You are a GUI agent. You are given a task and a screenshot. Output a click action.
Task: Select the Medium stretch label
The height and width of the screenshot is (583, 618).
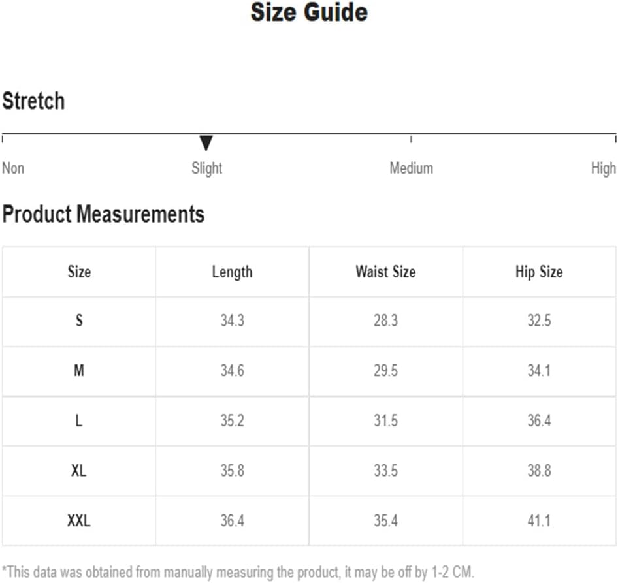(411, 168)
